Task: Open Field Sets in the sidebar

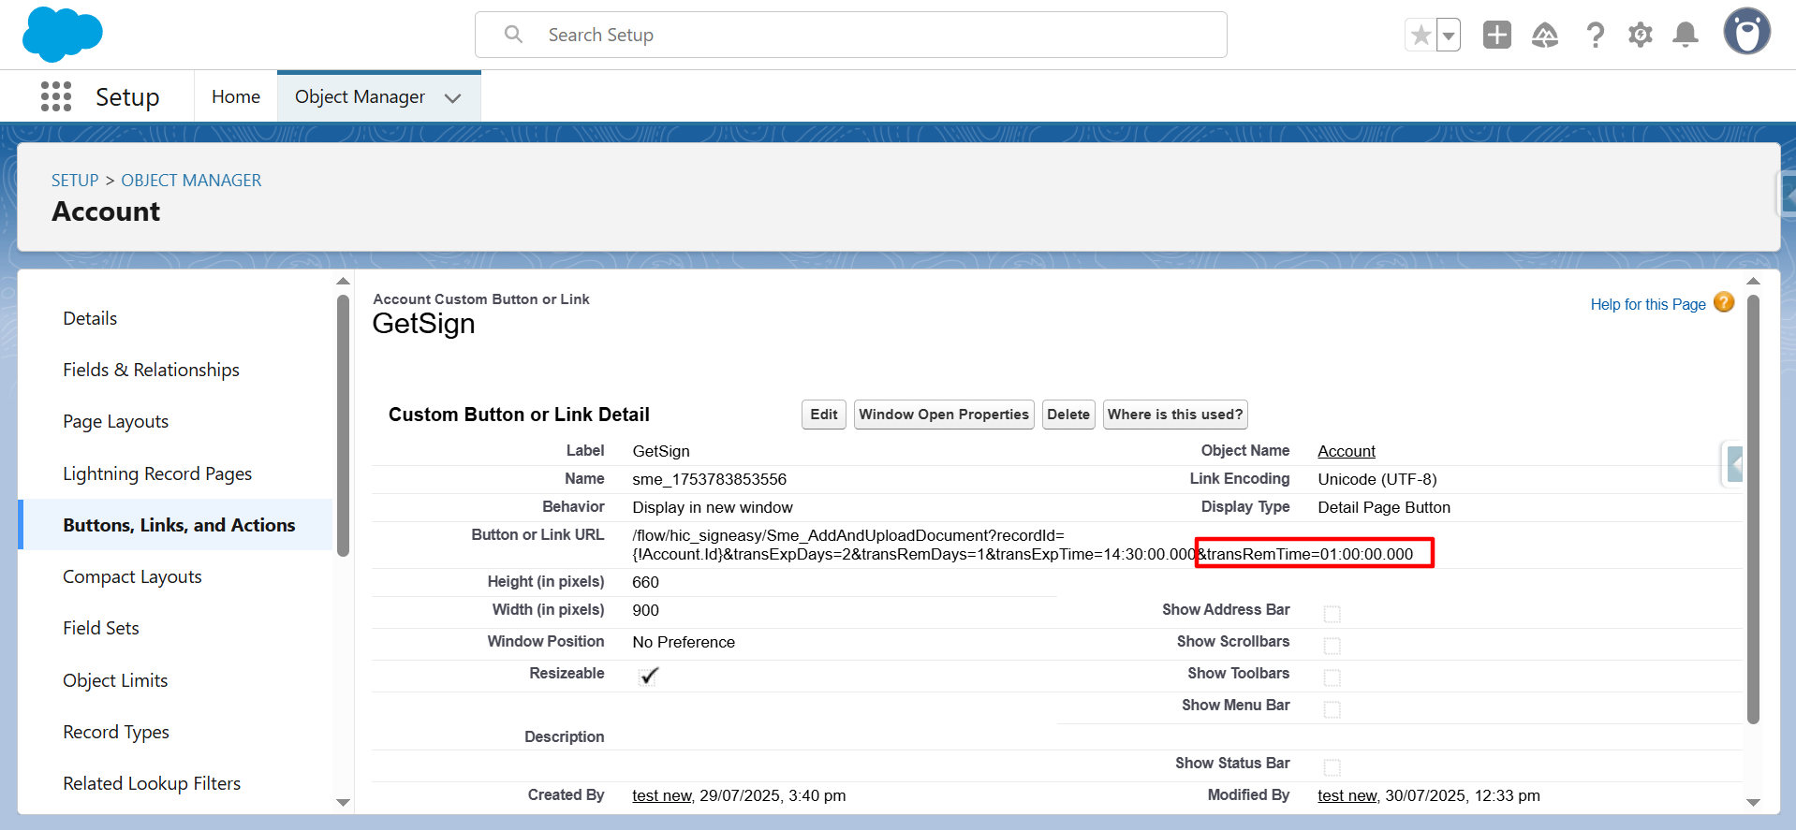Action: pyautogui.click(x=100, y=628)
